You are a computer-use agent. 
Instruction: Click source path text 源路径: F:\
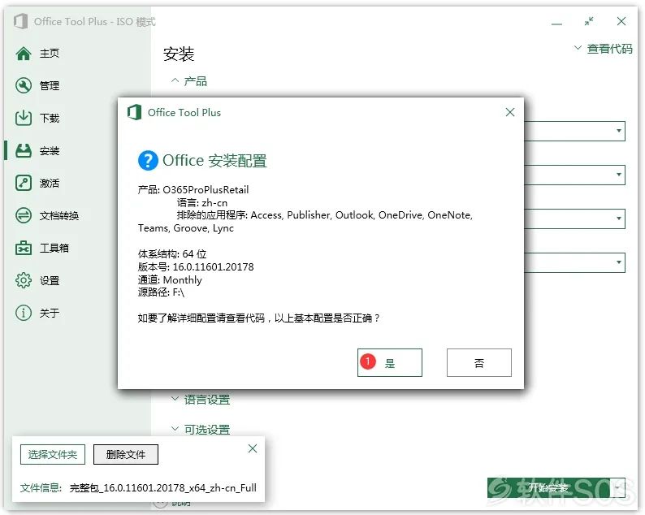pyautogui.click(x=161, y=292)
